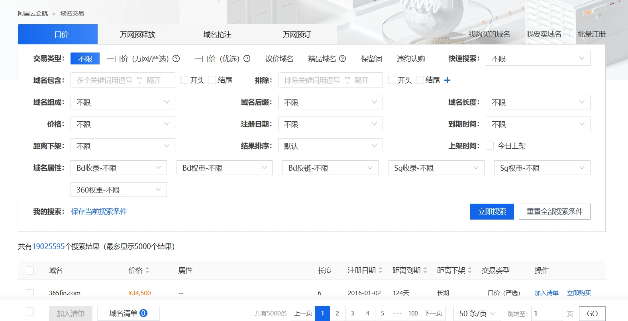Image resolution: width=628 pixels, height=321 pixels.
Task: Open the 域名抢注 tab
Action: pos(217,35)
